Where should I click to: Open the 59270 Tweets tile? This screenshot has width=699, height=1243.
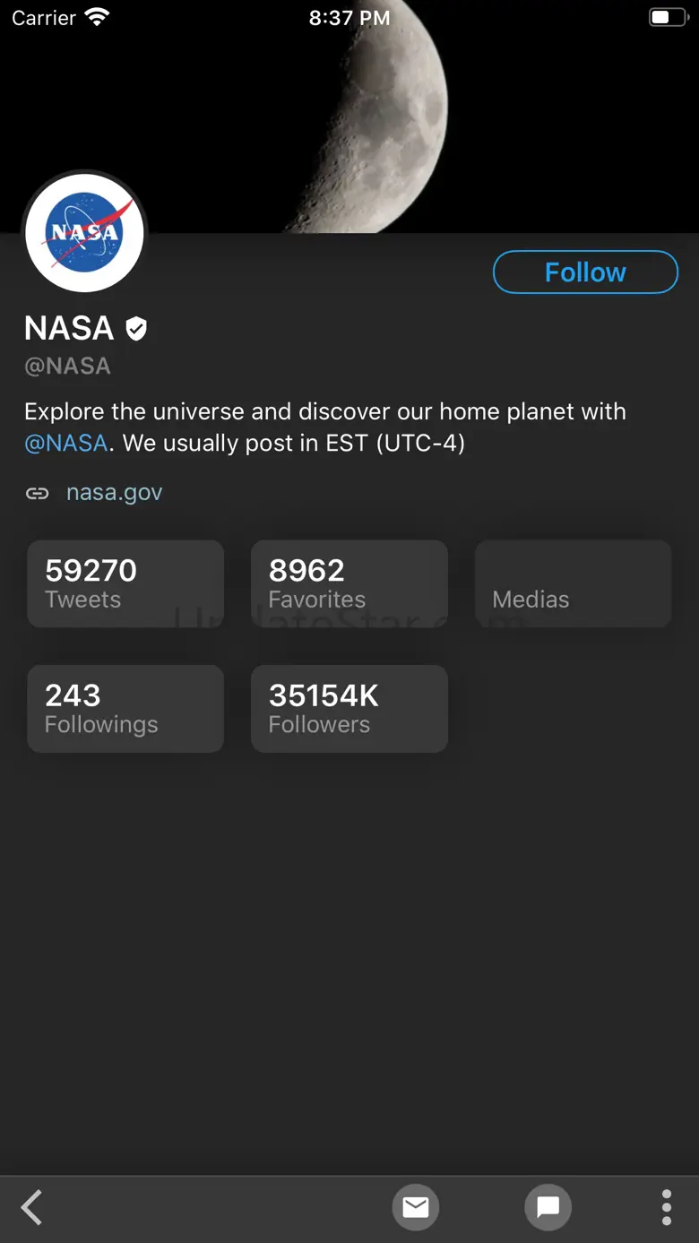pos(125,583)
